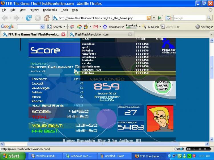This screenshot has width=214, height=160.
Task: Click the blonde character avatar image
Action: (160, 118)
